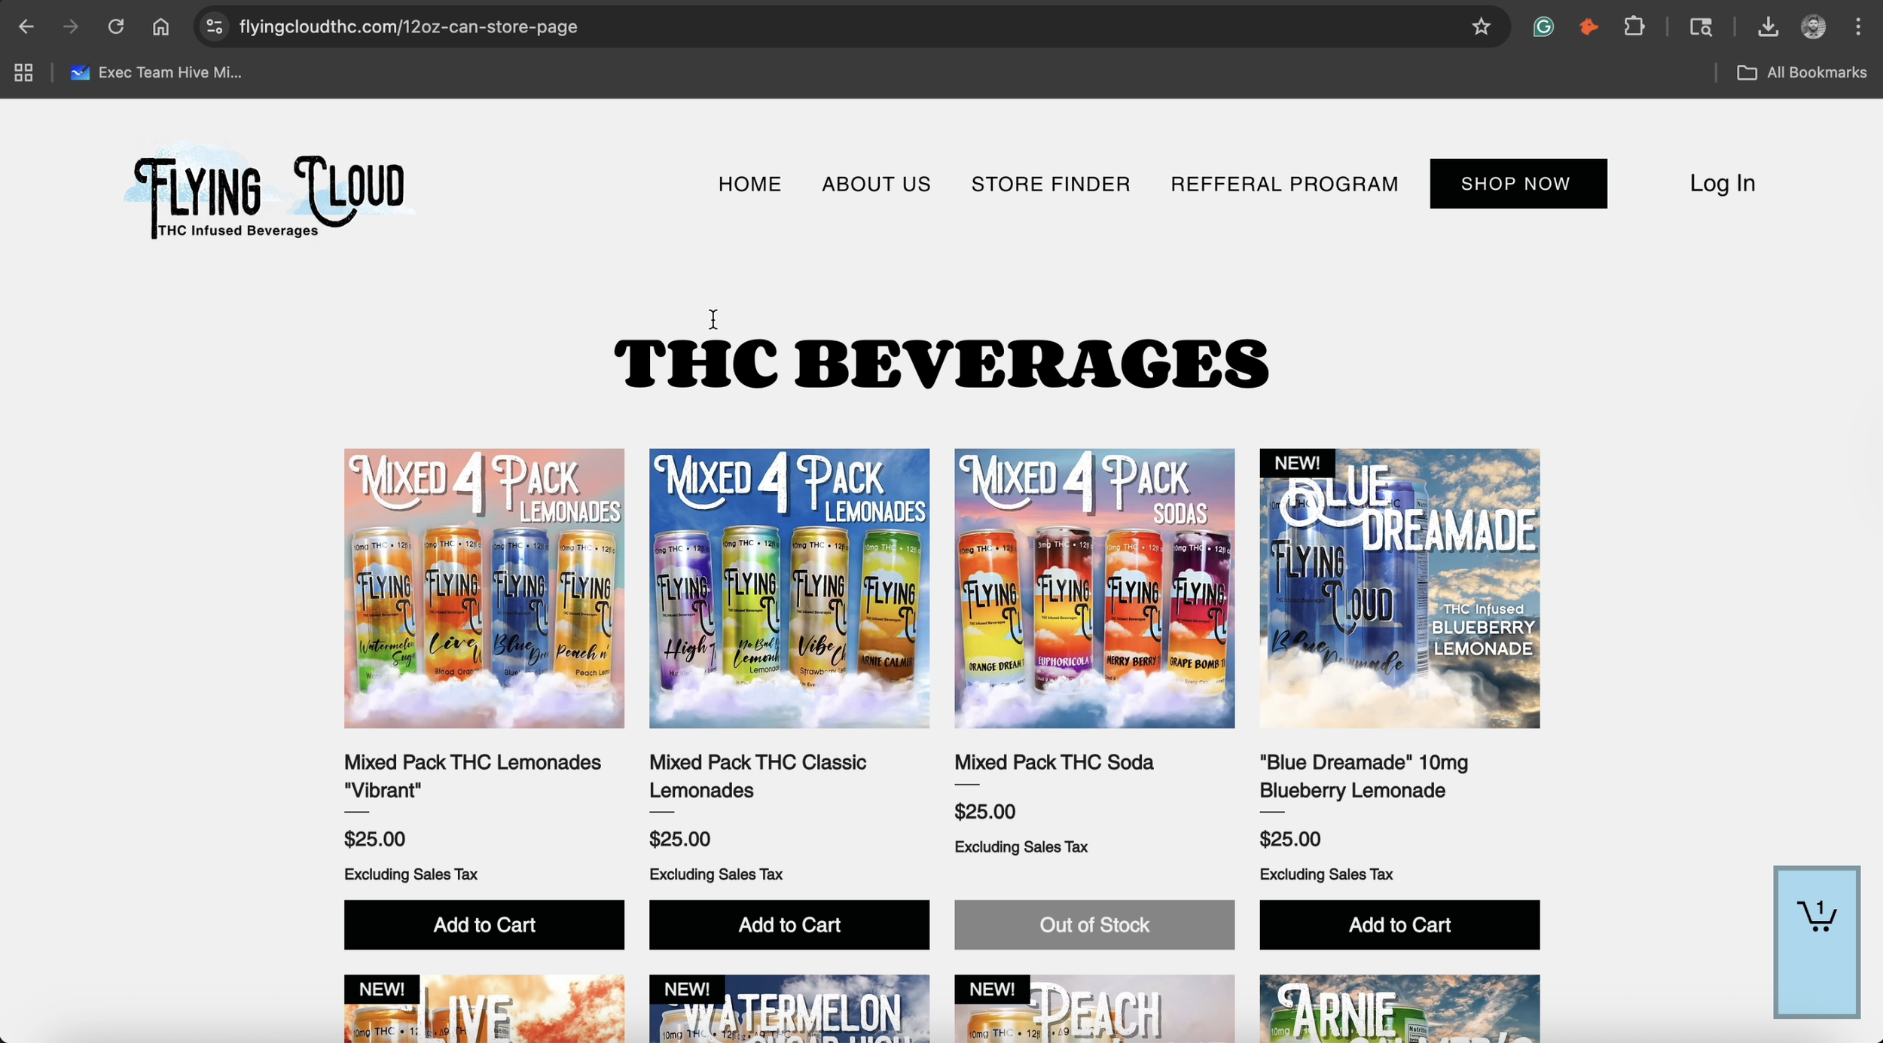Open the browser downloads icon

pos(1768,27)
